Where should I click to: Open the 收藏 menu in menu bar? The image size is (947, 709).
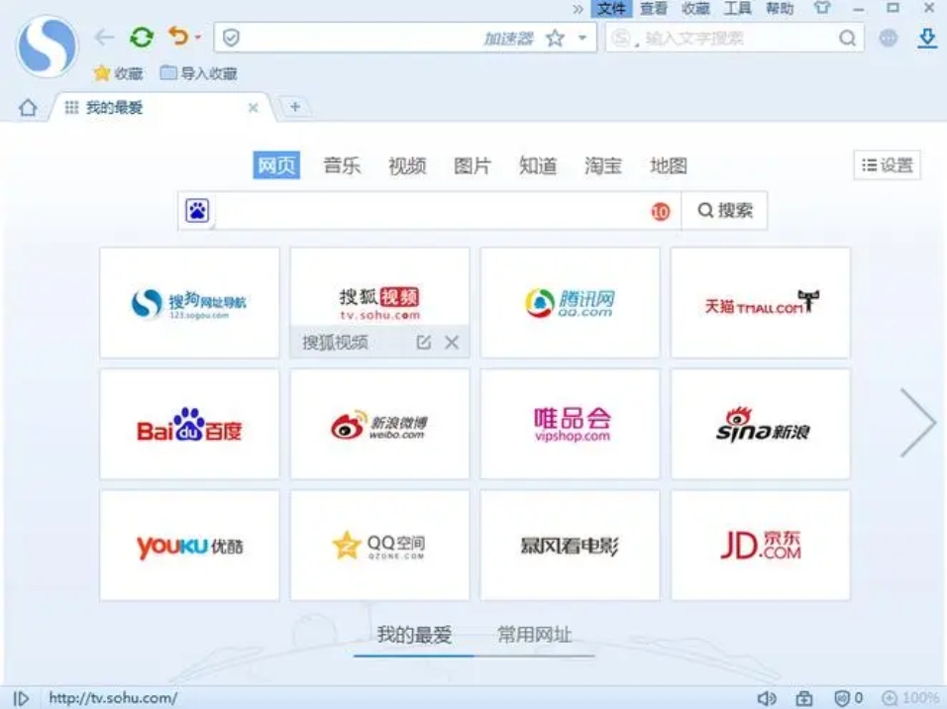point(695,9)
